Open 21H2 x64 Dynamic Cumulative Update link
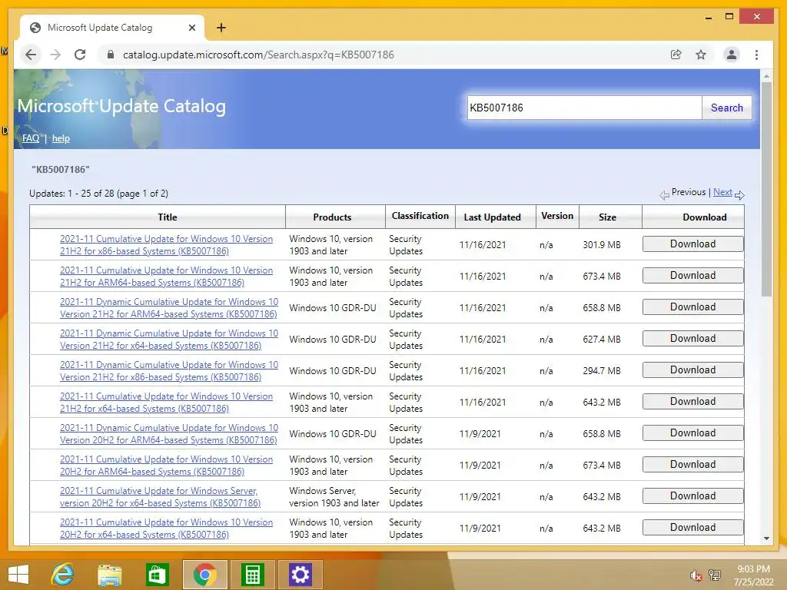The image size is (787, 590). click(x=168, y=340)
